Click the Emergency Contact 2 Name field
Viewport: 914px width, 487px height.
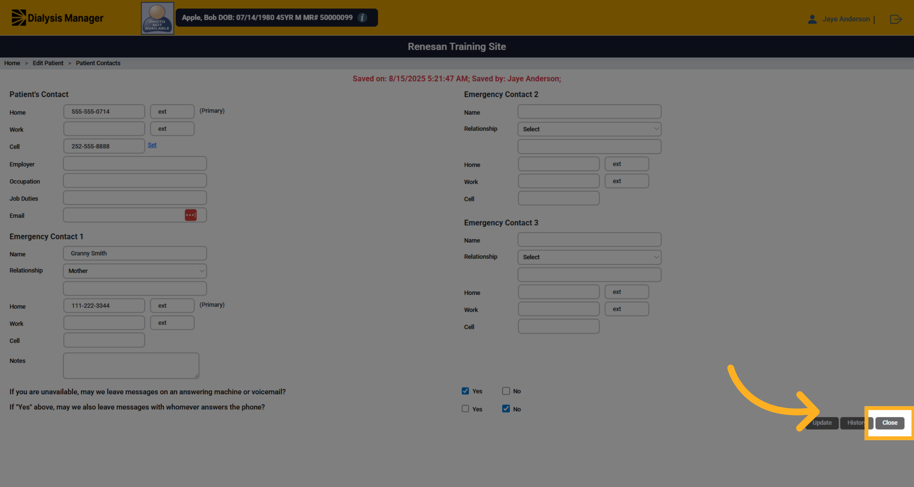(590, 111)
